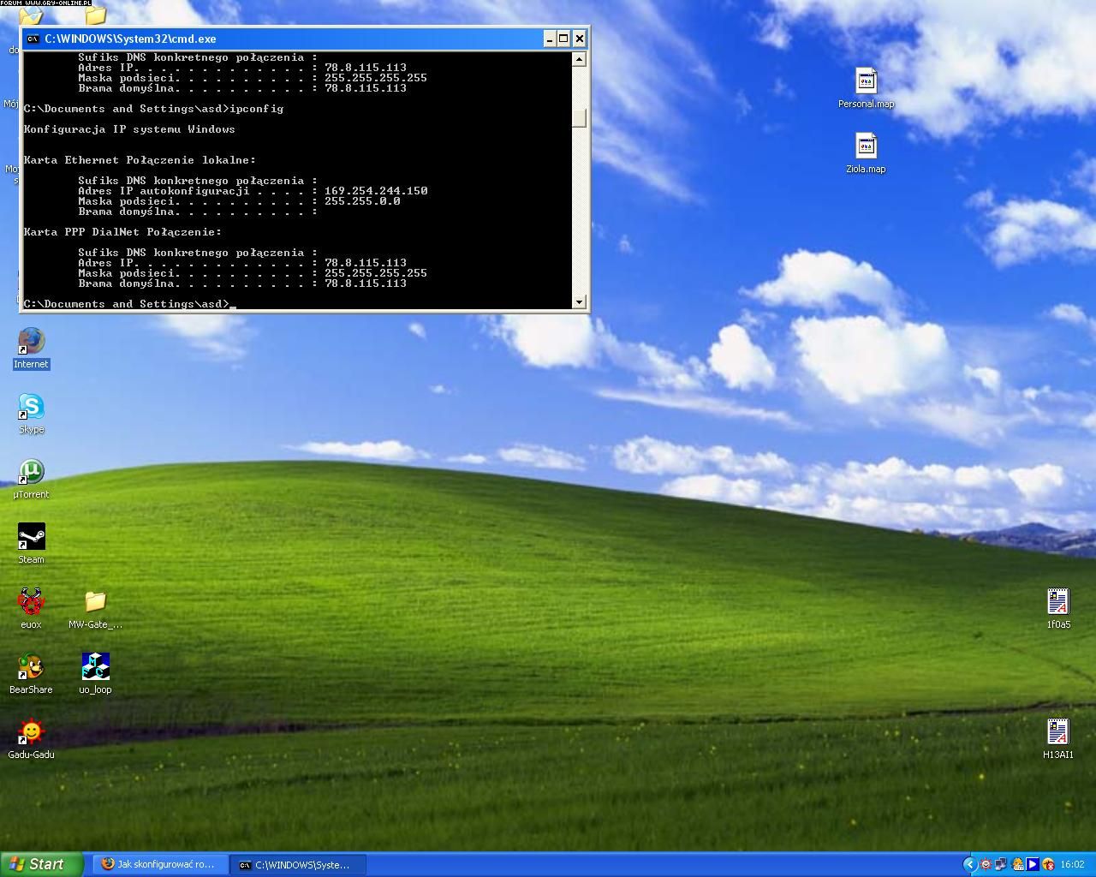Screen dimensions: 1096x877
Task: Minimize the cmd.exe window
Action: pyautogui.click(x=549, y=39)
